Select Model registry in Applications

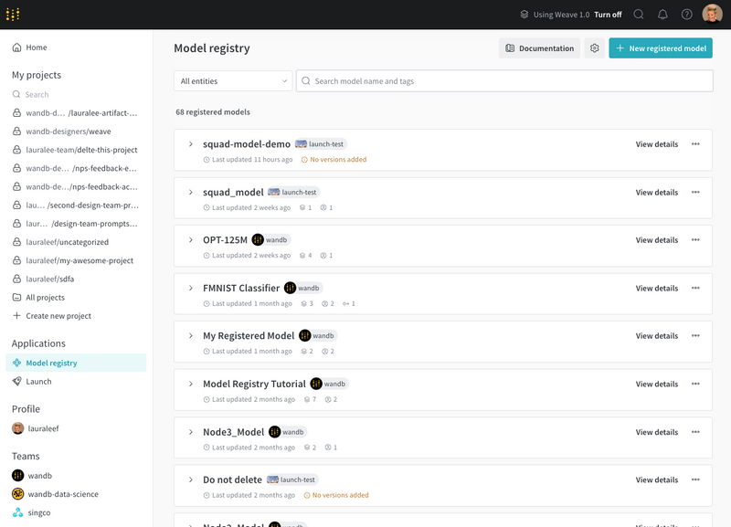[76, 363]
